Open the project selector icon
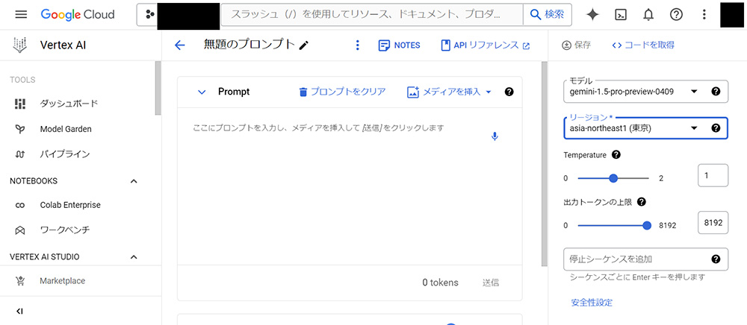The image size is (747, 325). pyautogui.click(x=150, y=15)
